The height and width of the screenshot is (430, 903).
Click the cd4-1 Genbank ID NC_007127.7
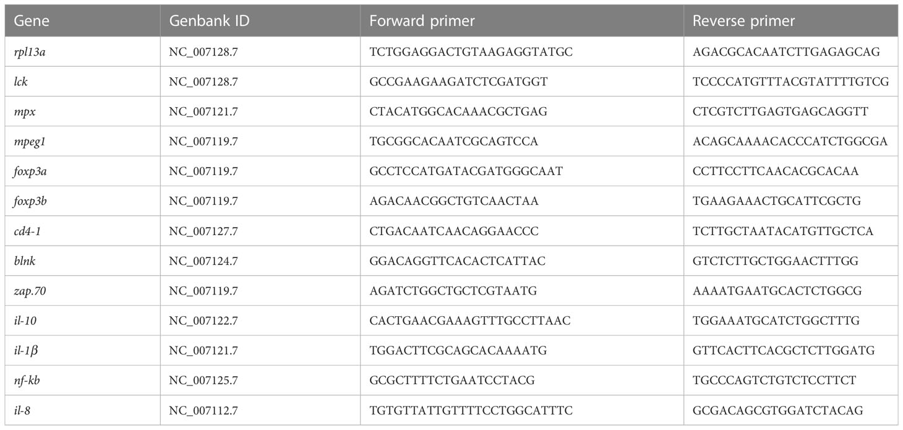click(x=203, y=231)
